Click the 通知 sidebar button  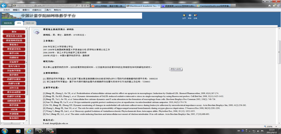coord(14,32)
